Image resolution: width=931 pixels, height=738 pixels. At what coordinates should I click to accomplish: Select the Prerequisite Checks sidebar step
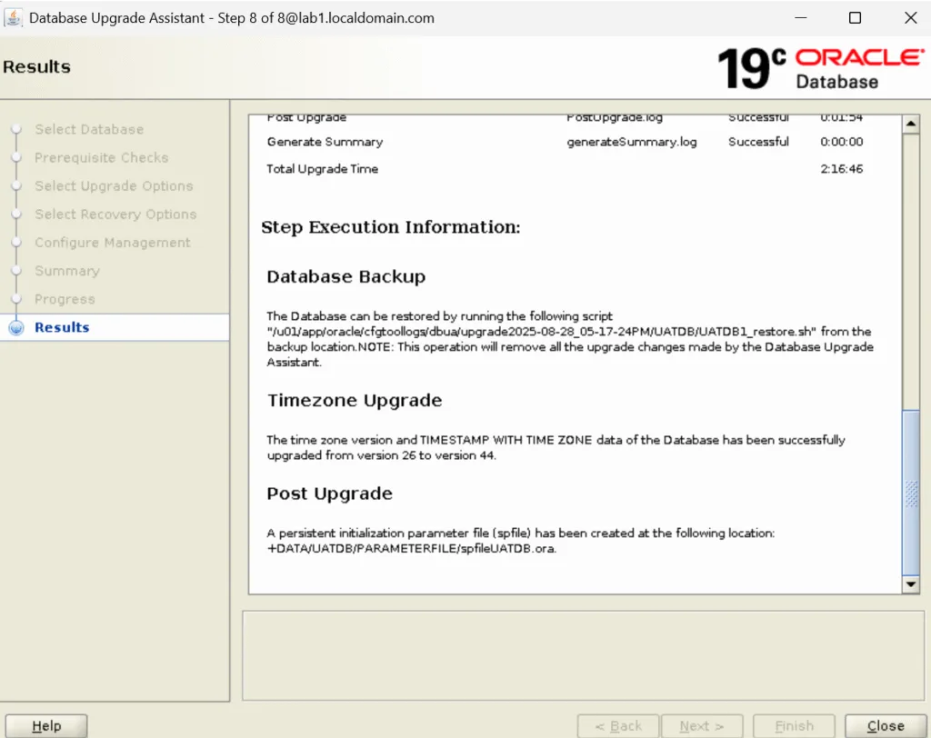tap(101, 157)
